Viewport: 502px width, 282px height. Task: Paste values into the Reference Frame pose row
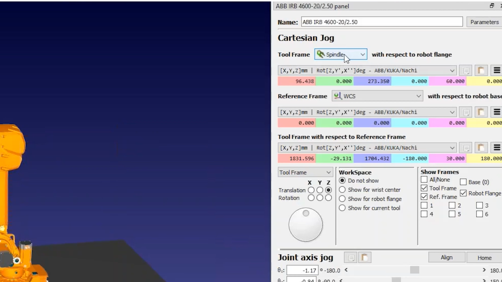(481, 112)
